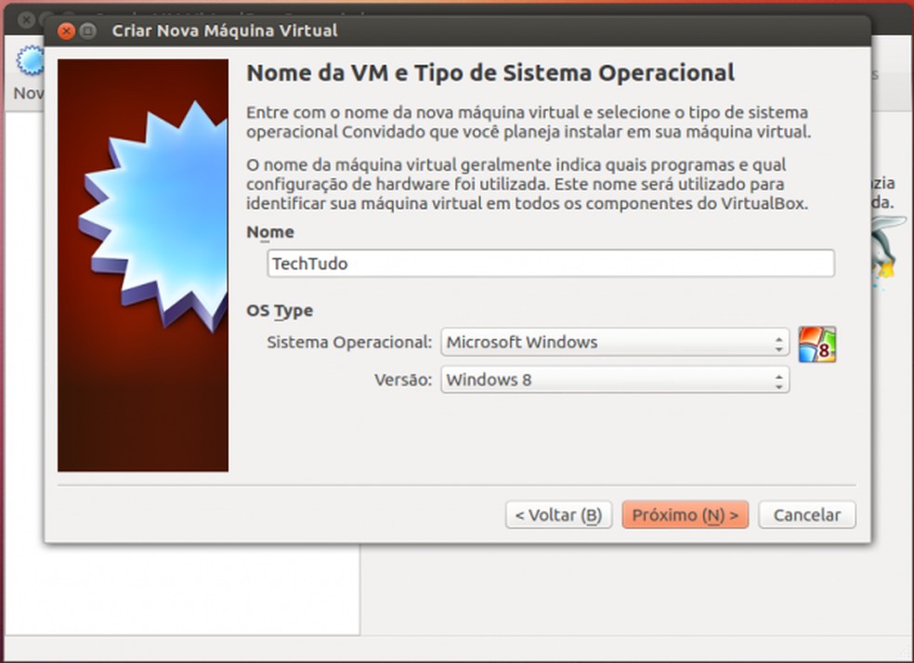Image resolution: width=914 pixels, height=663 pixels.
Task: Go back using the Voltar (B) button
Action: coord(558,515)
